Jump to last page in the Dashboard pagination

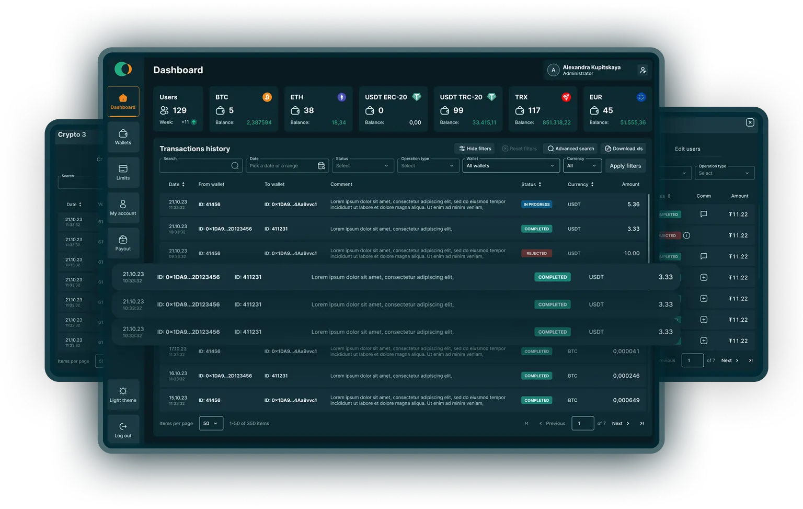point(642,423)
